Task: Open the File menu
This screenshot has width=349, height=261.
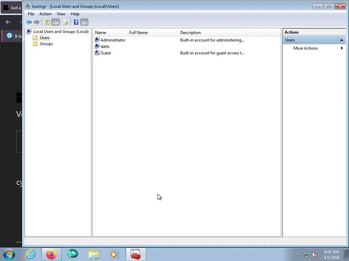Action: point(31,14)
